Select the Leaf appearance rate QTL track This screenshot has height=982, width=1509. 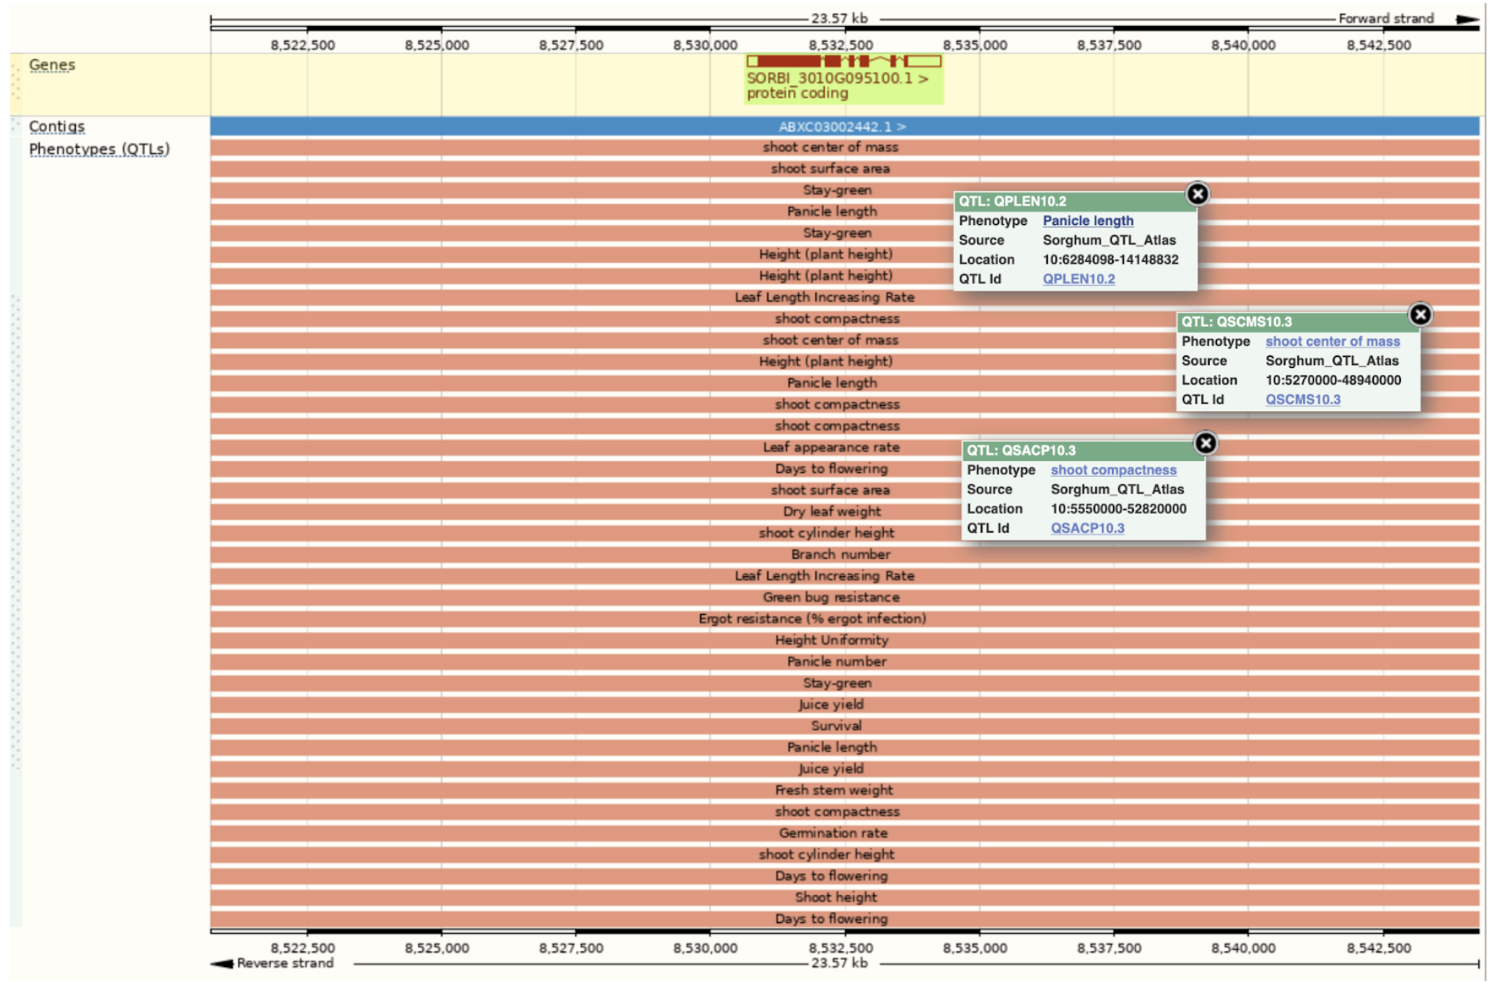tap(844, 447)
